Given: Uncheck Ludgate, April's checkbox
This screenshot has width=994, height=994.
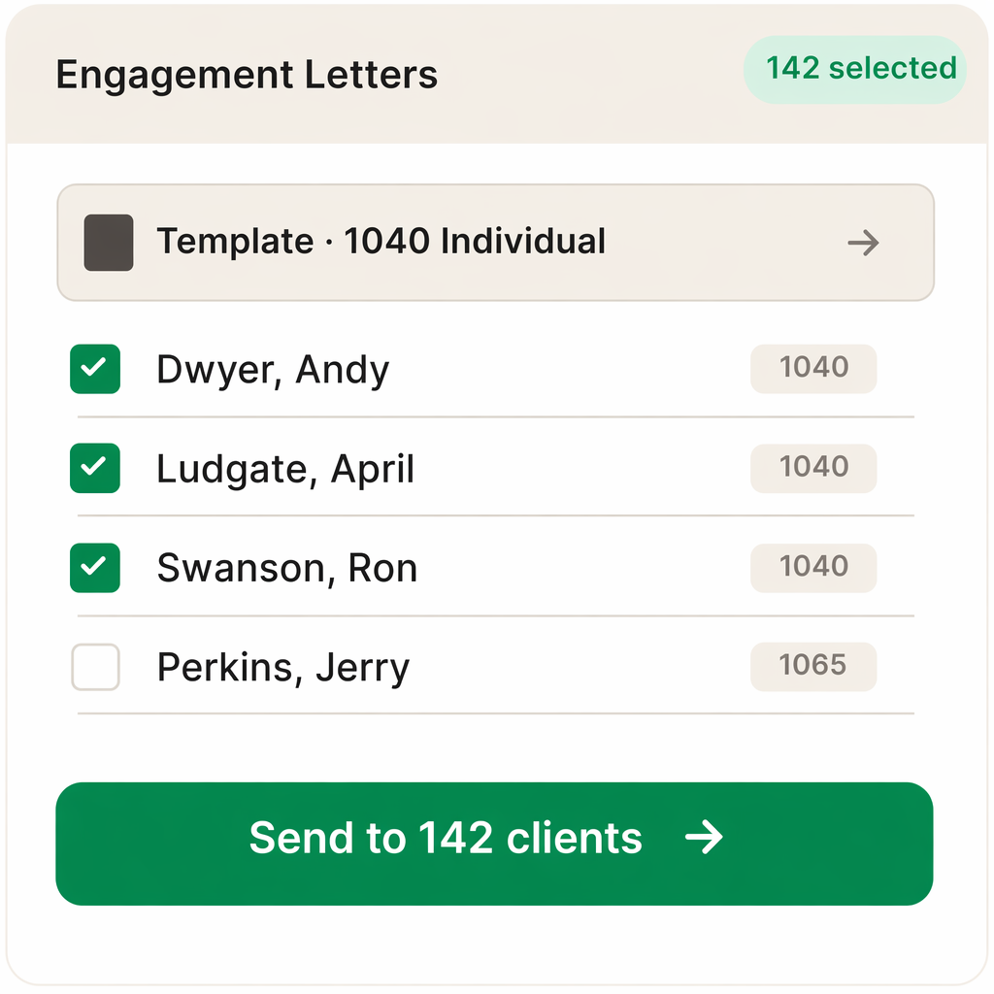Looking at the screenshot, I should point(94,468).
